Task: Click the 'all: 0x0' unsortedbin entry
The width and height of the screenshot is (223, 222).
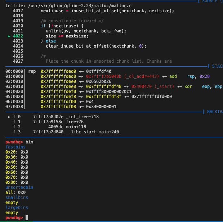Action: coord(15,192)
